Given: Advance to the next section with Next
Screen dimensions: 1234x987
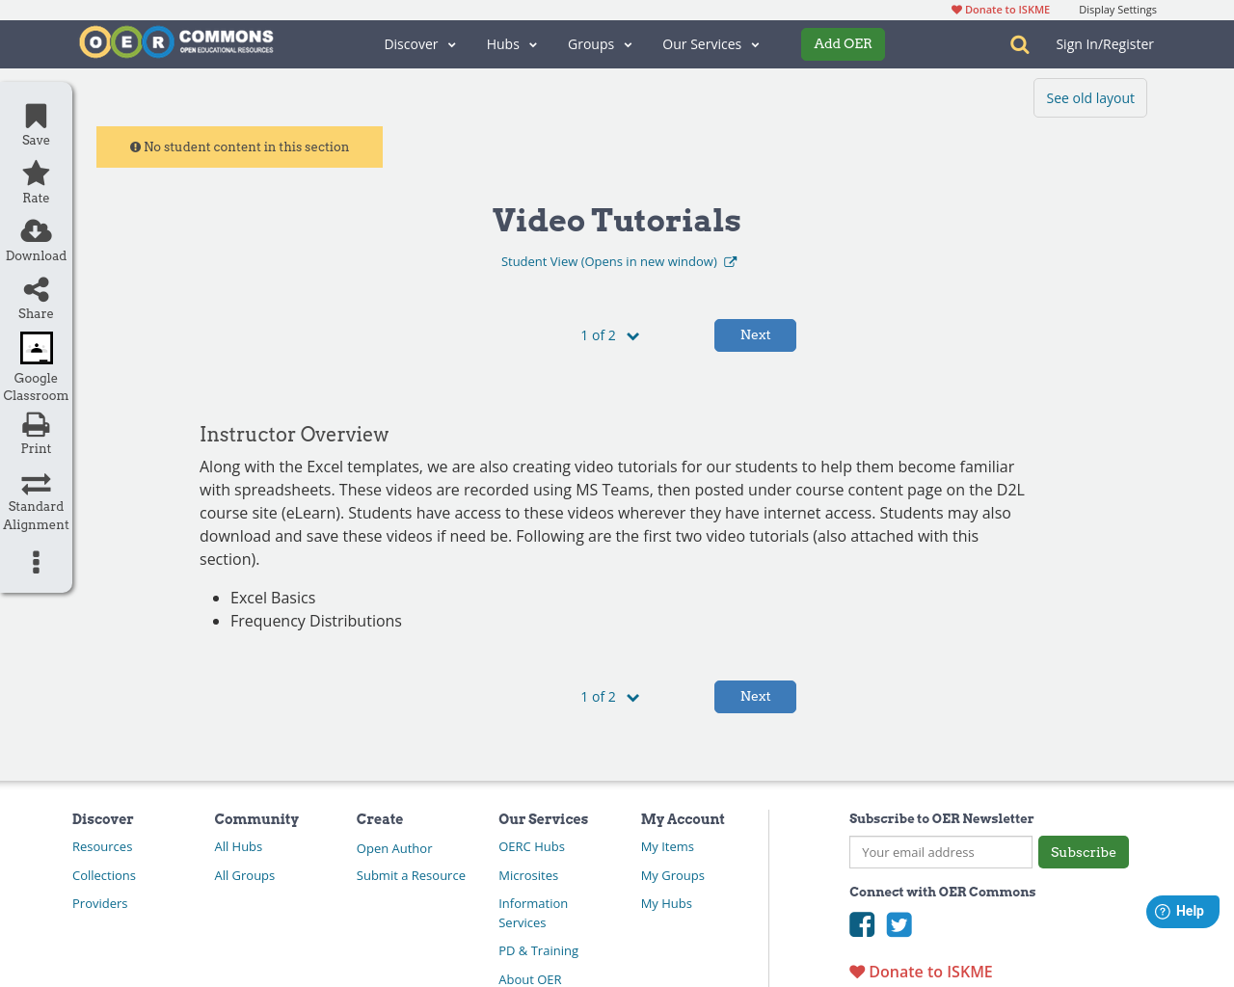Looking at the screenshot, I should click(755, 334).
